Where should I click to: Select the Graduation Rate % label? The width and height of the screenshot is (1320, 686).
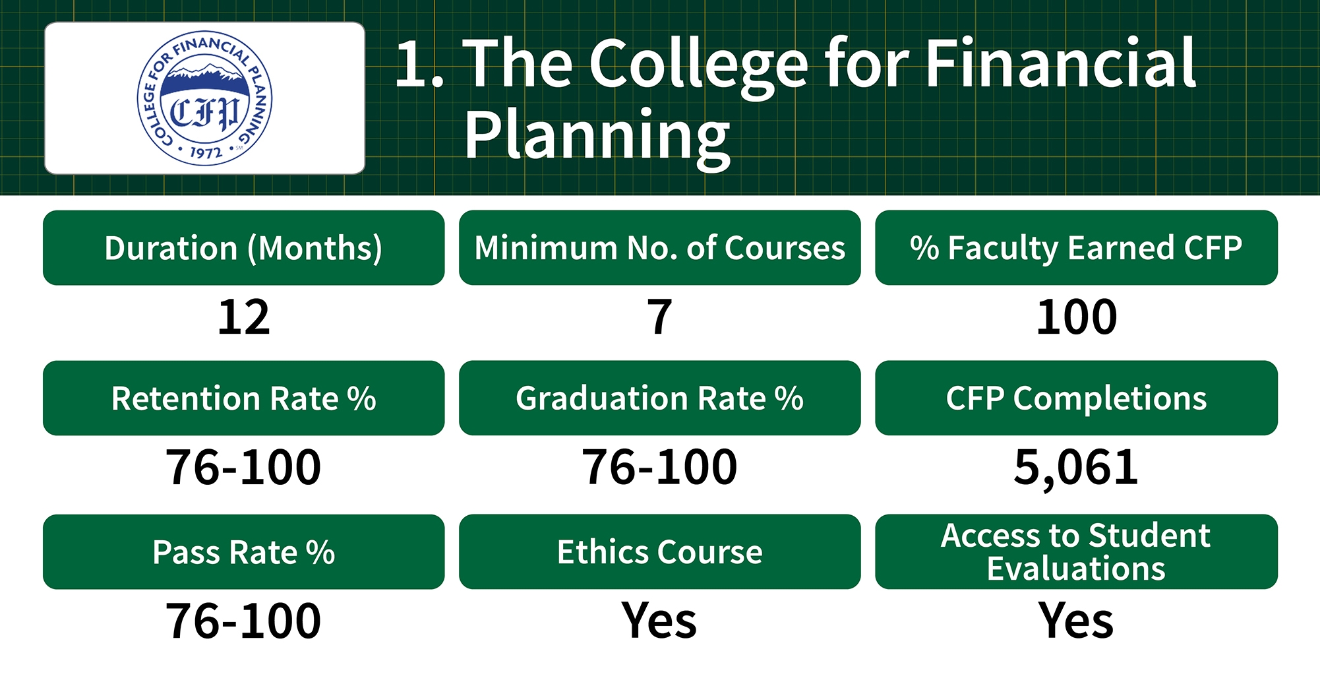pos(659,398)
